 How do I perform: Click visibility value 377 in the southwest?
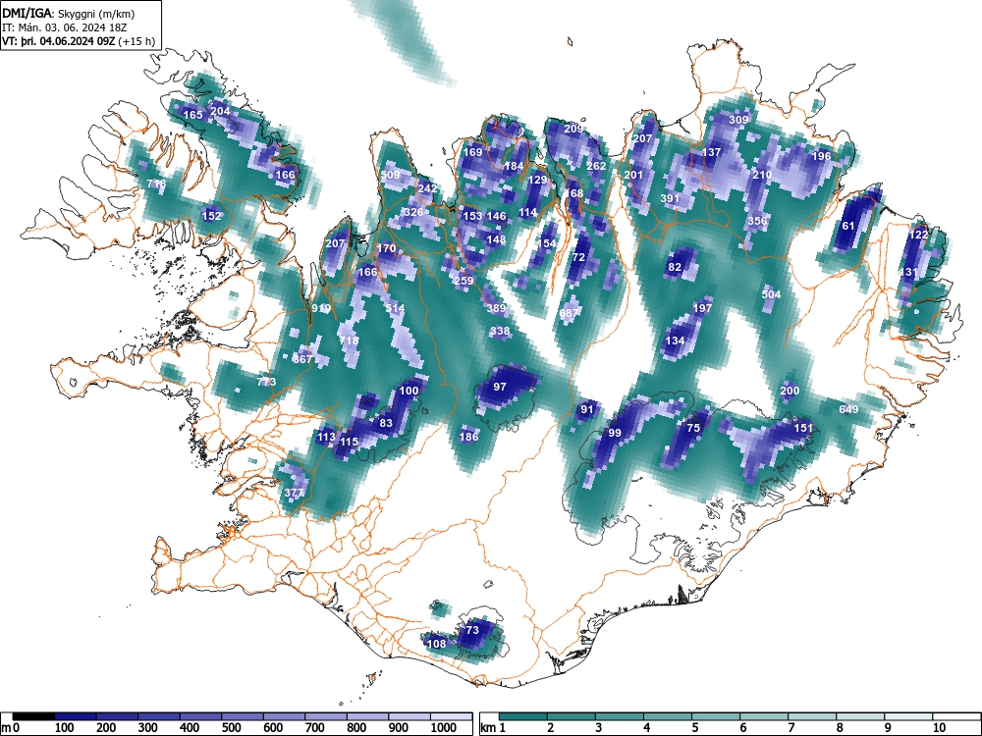pos(294,494)
